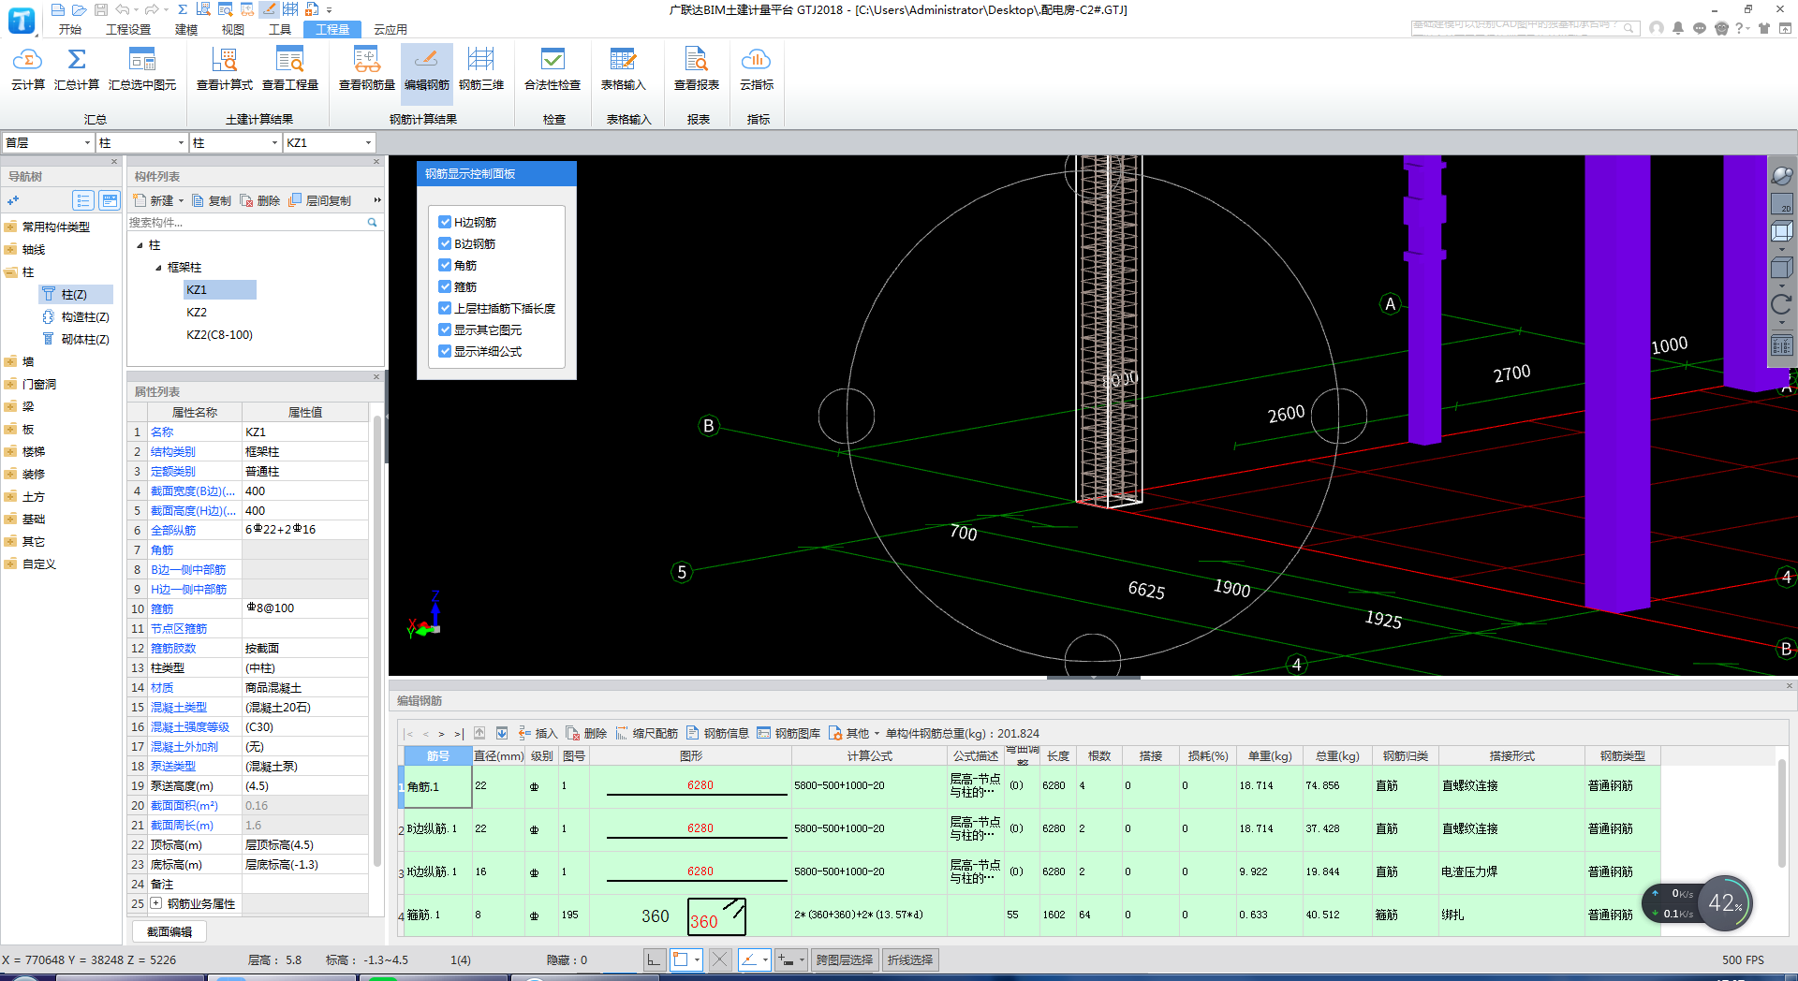Close the 导航树 panel
This screenshot has height=981, width=1798.
click(x=114, y=162)
